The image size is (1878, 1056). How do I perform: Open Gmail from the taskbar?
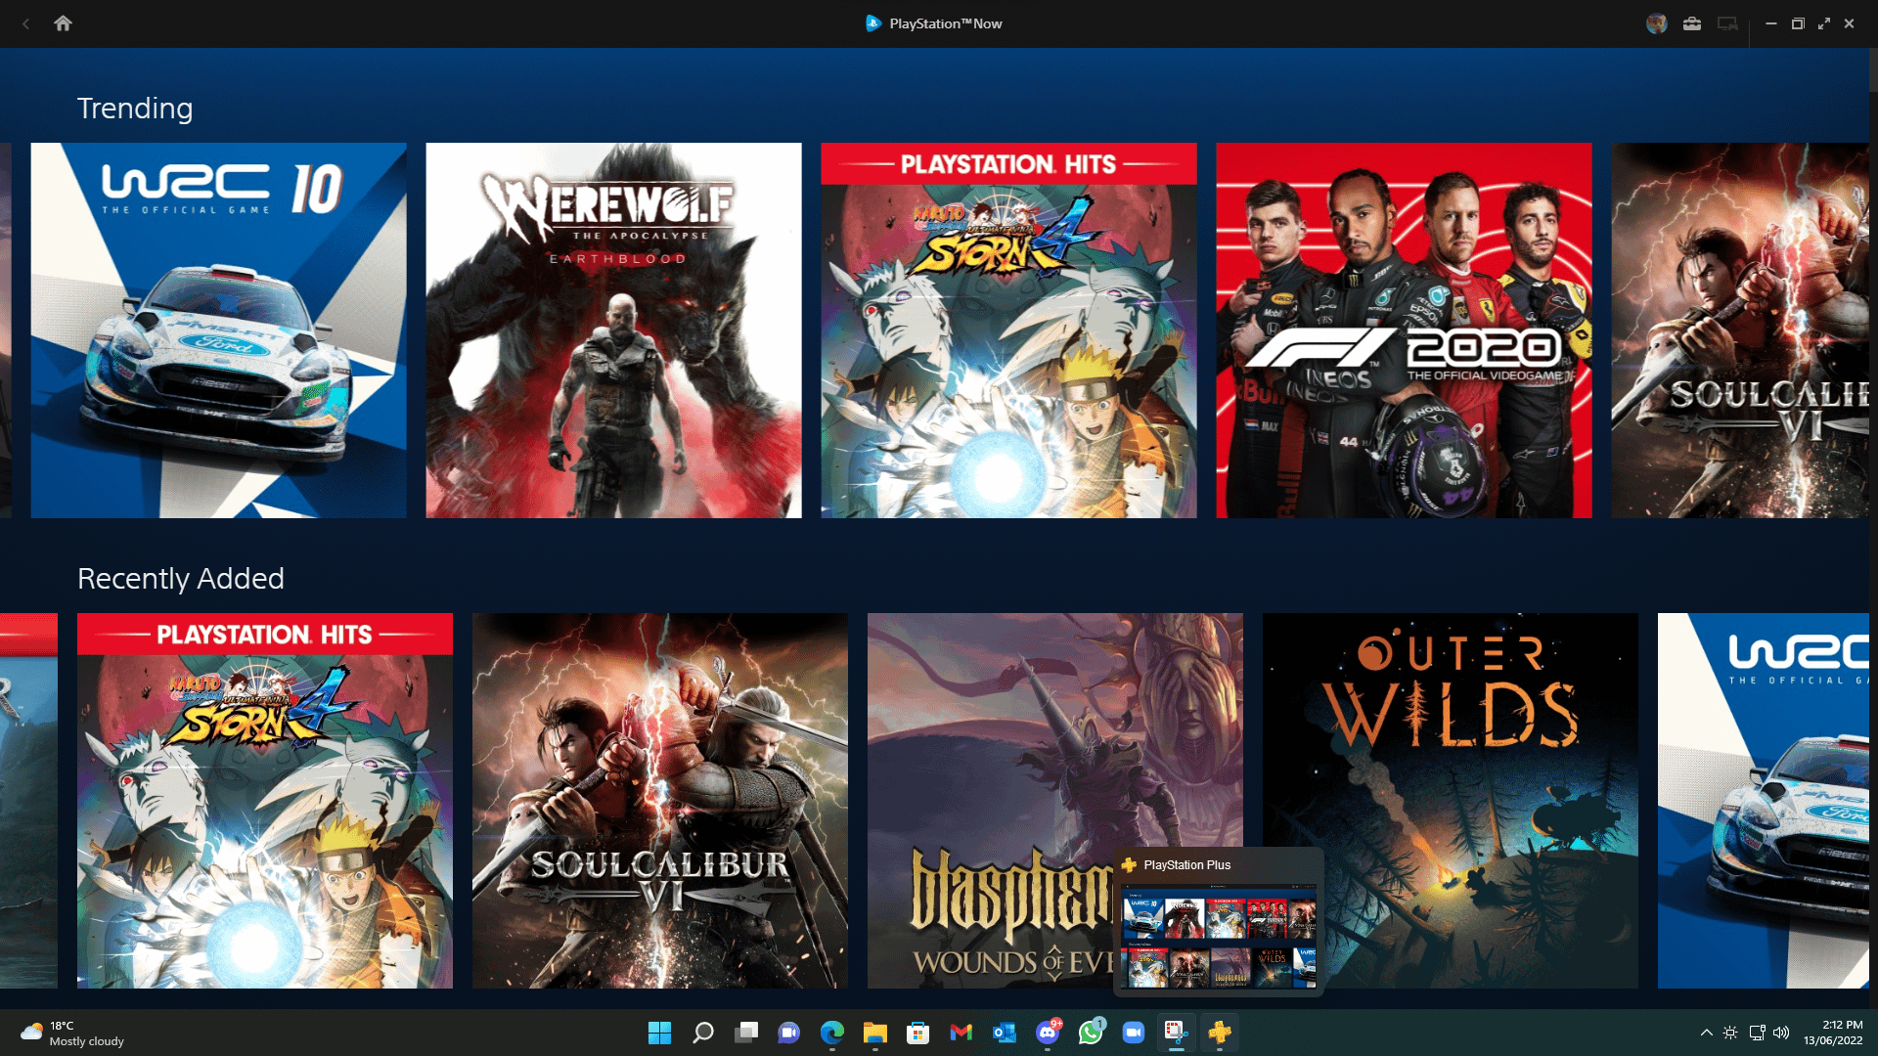[x=961, y=1033]
